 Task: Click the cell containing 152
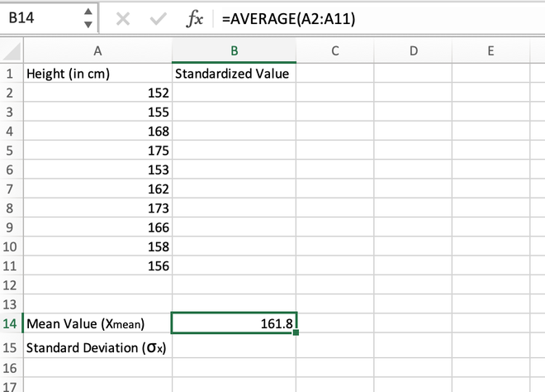(97, 93)
